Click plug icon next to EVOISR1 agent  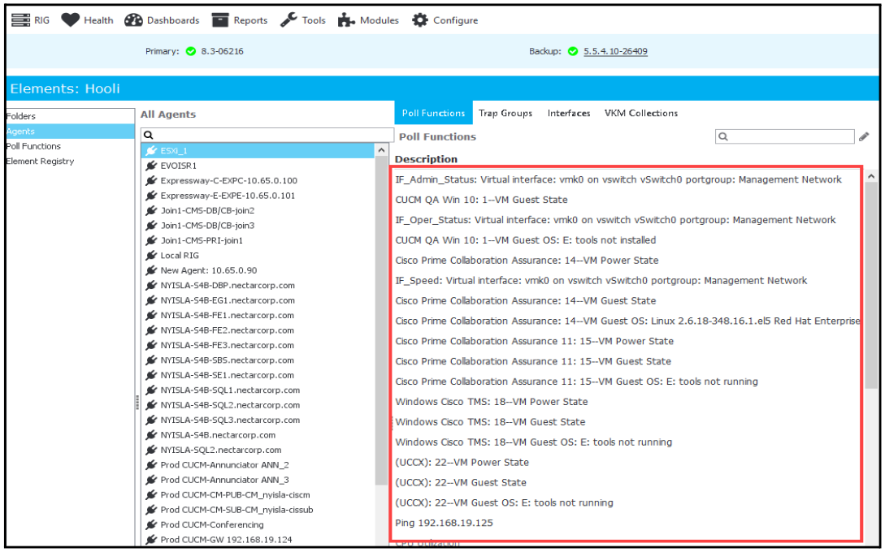tap(150, 166)
